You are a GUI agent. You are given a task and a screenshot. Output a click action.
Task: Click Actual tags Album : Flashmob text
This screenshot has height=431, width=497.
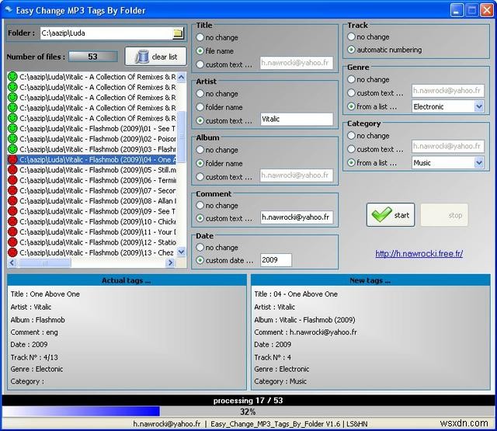coord(38,320)
